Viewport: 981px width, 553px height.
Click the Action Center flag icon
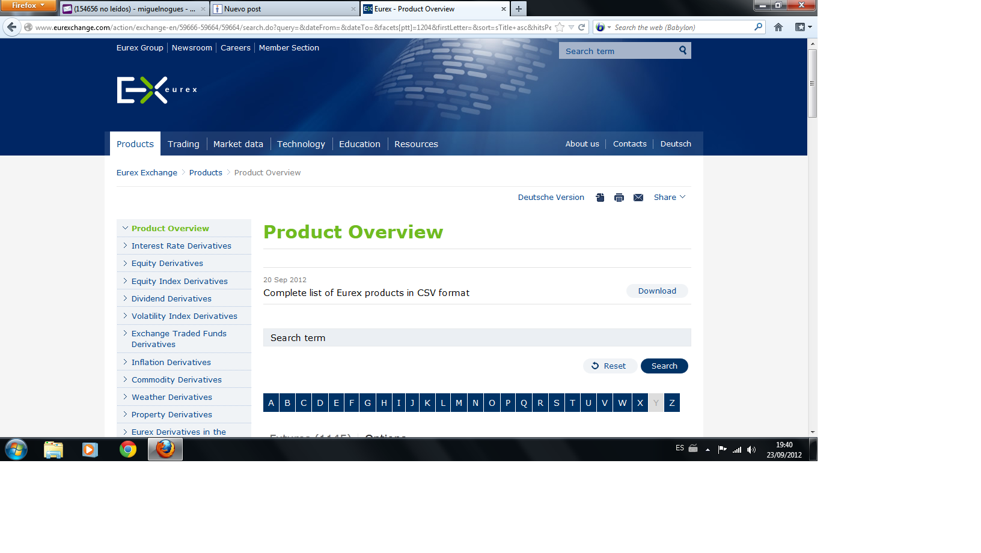(723, 450)
